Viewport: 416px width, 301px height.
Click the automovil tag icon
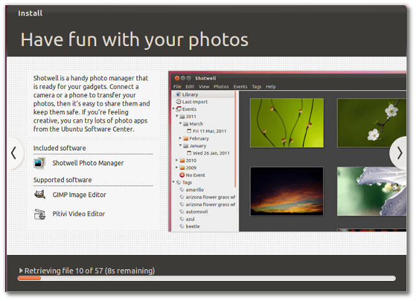(x=182, y=211)
